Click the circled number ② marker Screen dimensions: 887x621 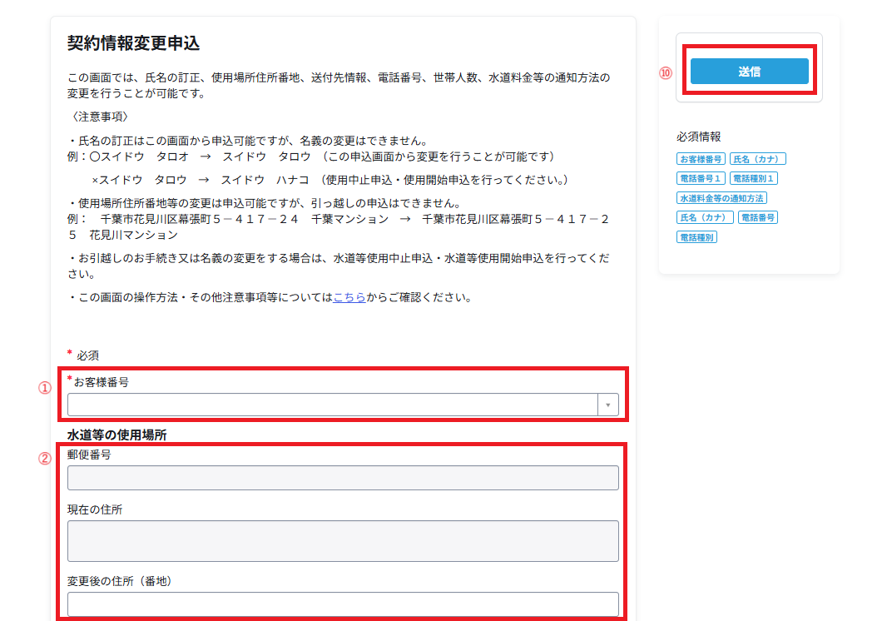[46, 459]
